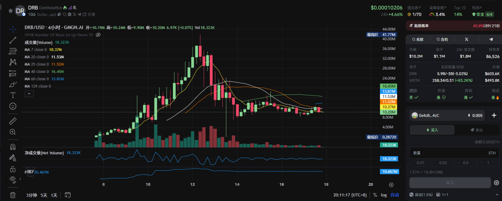Viewport: 502px width, 201px height.
Task: Choose the 0.5 ETH quick amount
Action: 465,163
